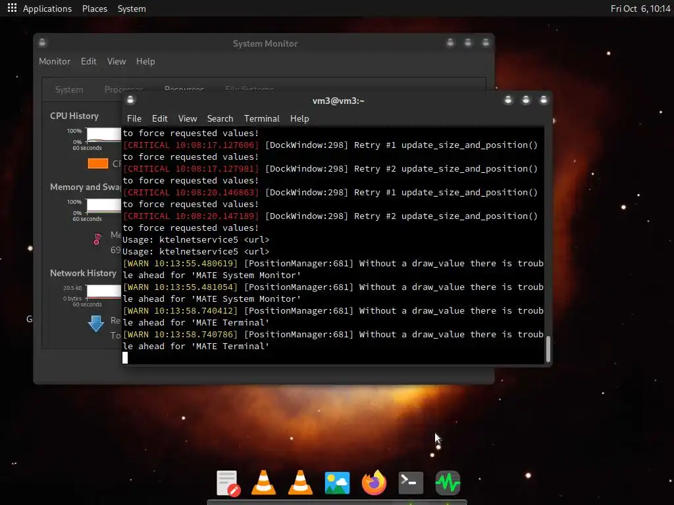The width and height of the screenshot is (674, 505).
Task: Click the terminal cursor prompt block
Action: pyautogui.click(x=125, y=358)
